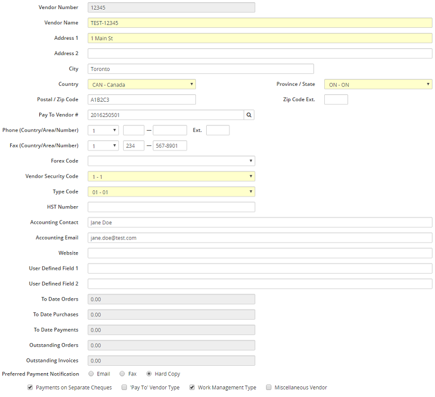Click the Pay To Vendor search icon

click(249, 115)
